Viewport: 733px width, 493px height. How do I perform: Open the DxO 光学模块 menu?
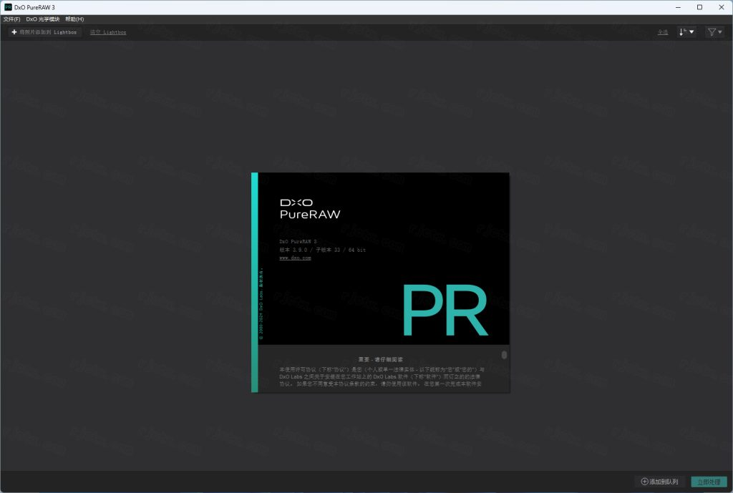point(42,19)
